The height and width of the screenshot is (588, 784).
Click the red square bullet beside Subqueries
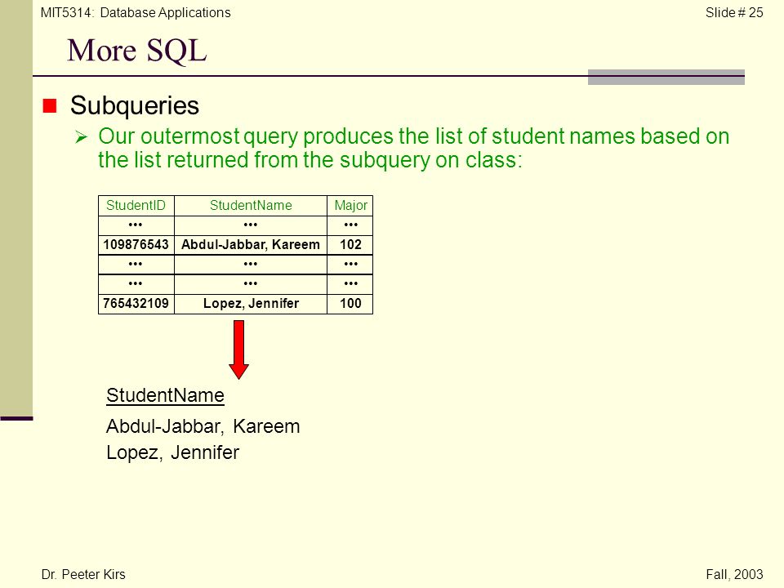point(50,105)
